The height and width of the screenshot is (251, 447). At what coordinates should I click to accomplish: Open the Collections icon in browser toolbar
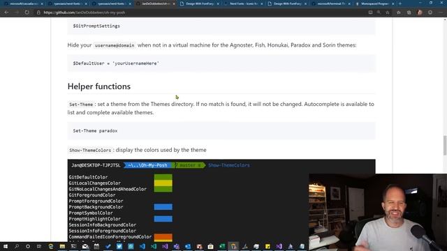[x=409, y=13]
